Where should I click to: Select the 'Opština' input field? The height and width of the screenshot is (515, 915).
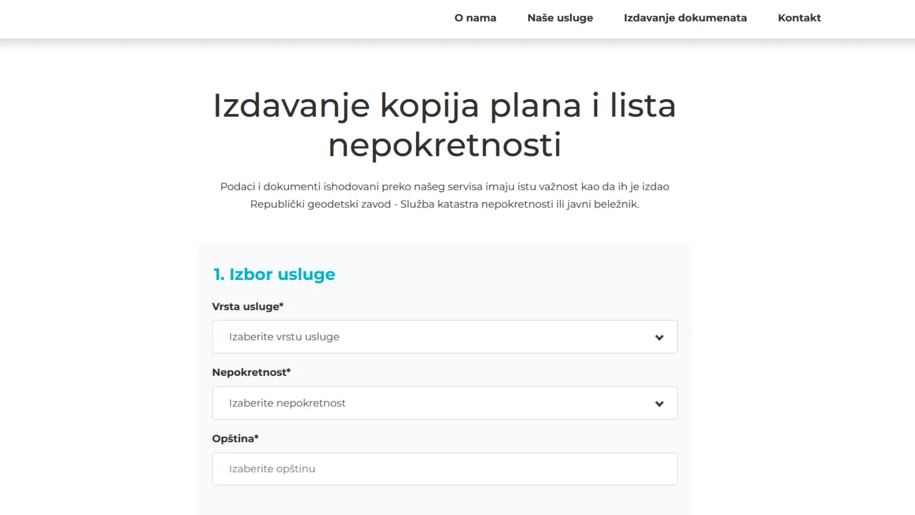(x=445, y=468)
